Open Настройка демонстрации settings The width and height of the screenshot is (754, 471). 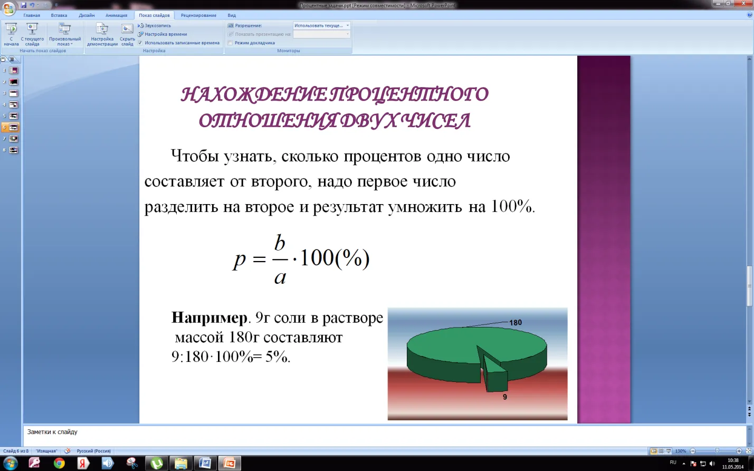[x=102, y=34]
